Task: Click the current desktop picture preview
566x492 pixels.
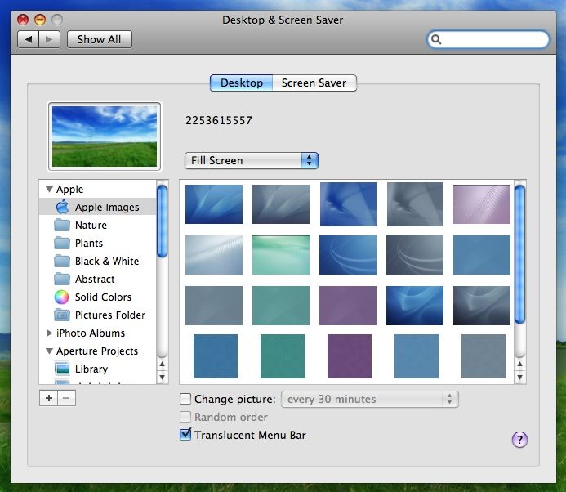Action: coord(105,136)
